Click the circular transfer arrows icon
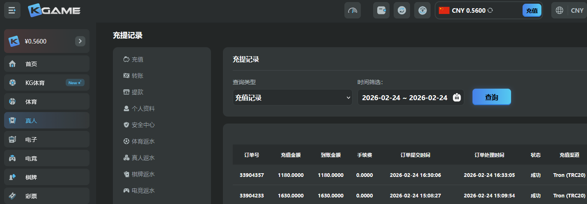The height and width of the screenshot is (204, 587). click(x=401, y=10)
